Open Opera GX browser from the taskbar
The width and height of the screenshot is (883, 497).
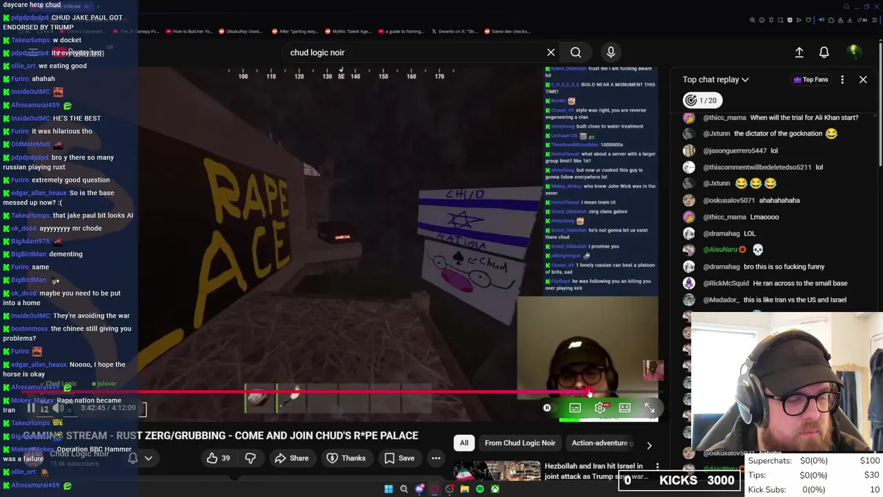click(434, 489)
